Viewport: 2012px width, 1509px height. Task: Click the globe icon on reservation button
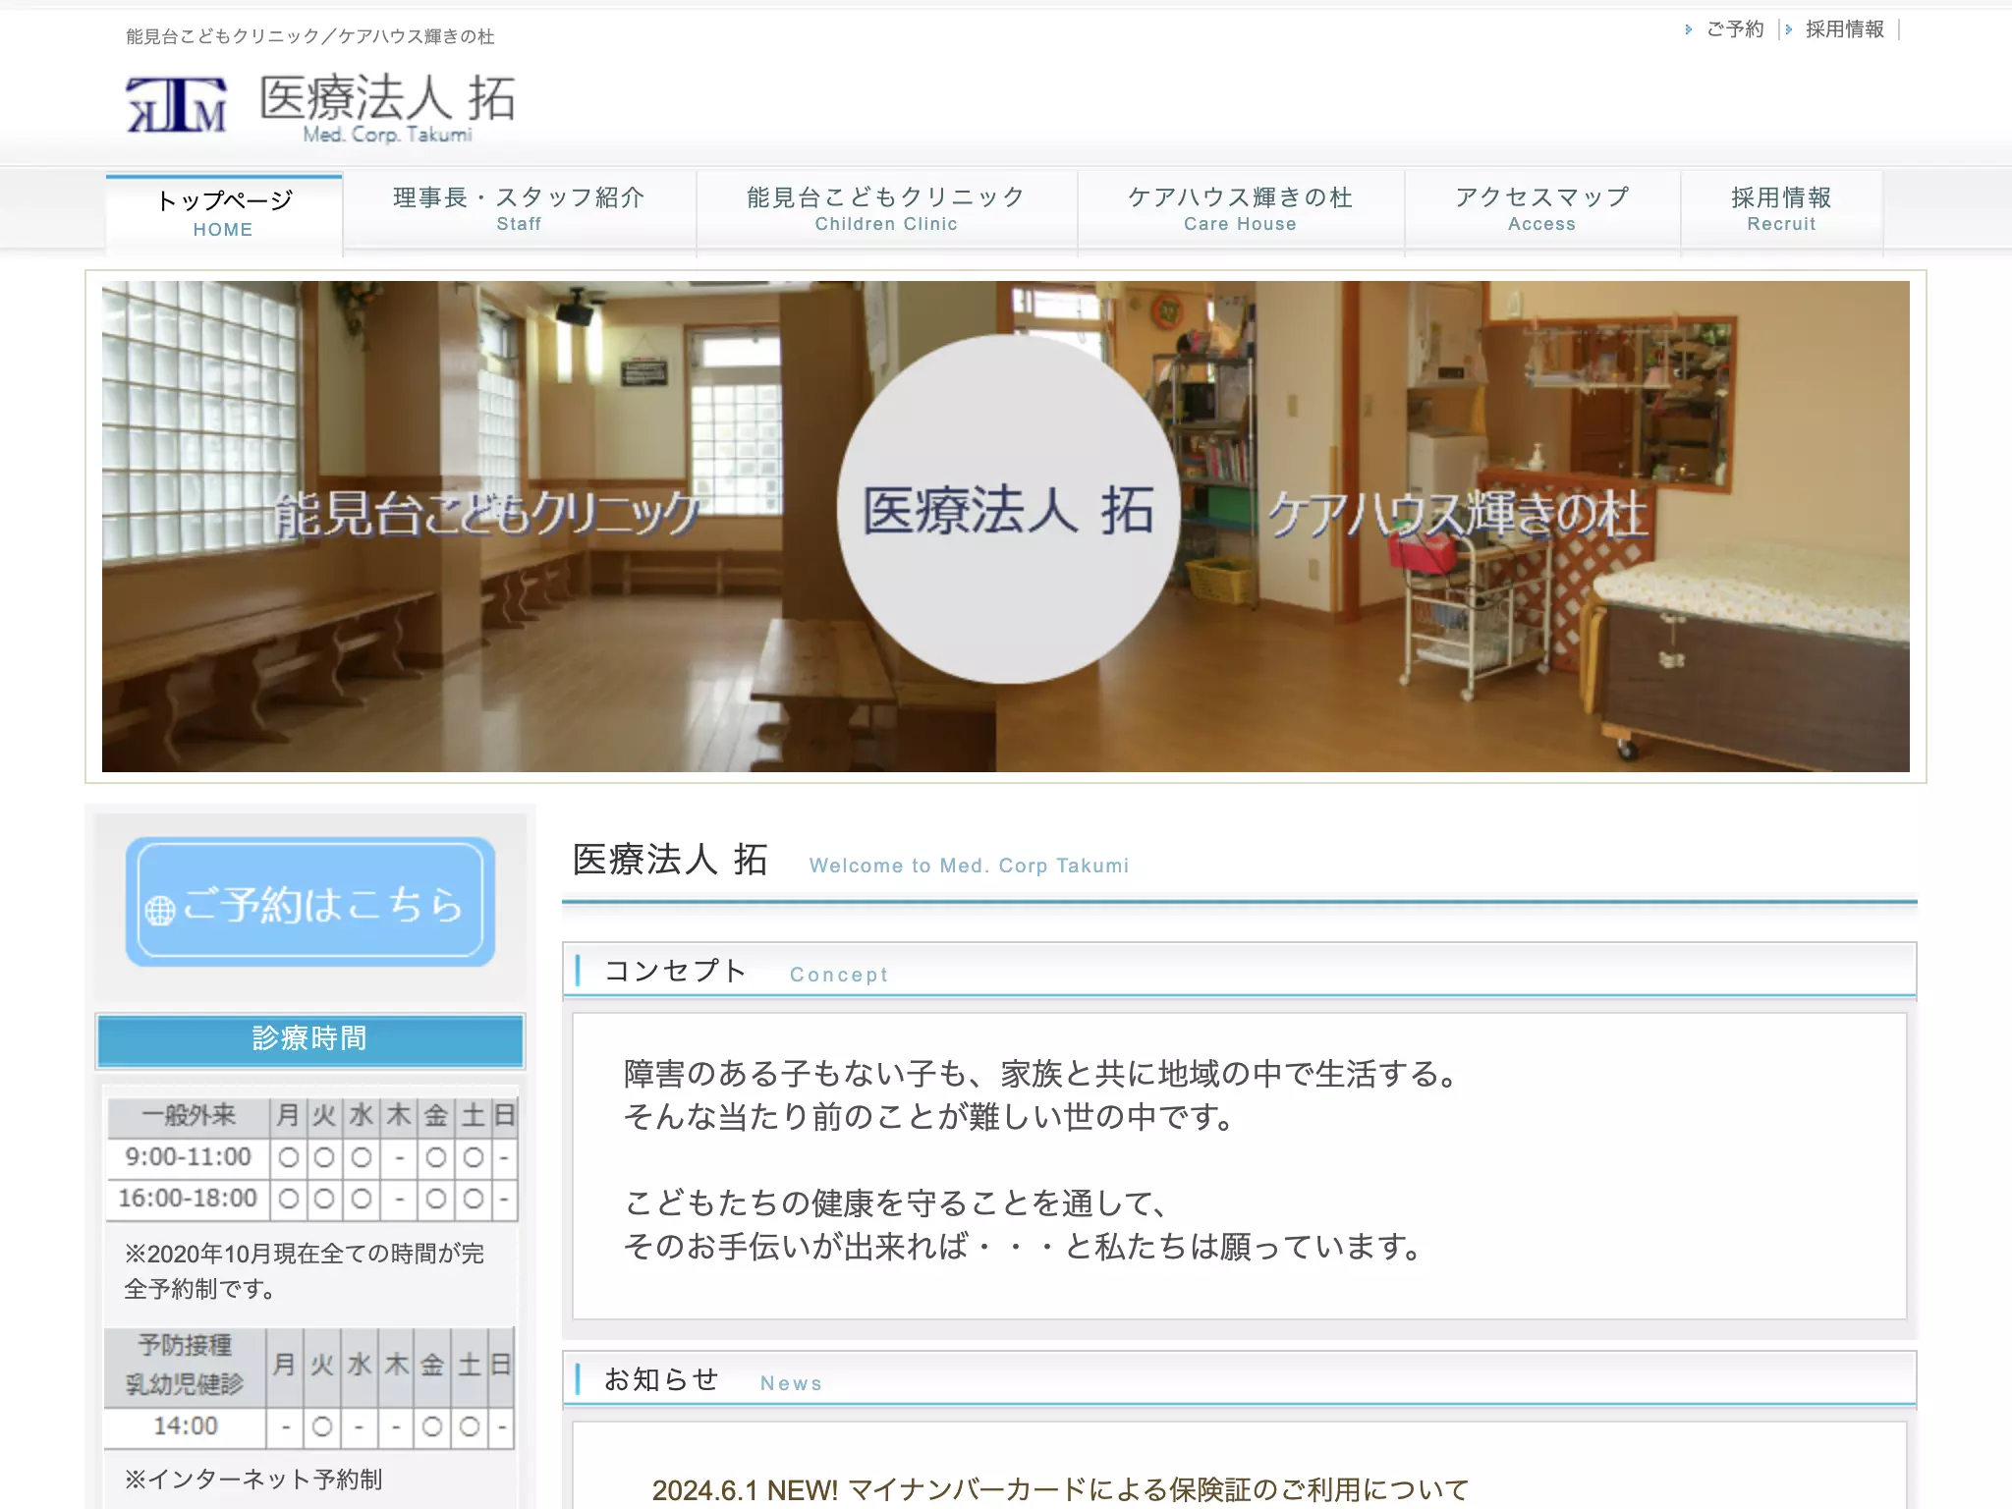160,911
